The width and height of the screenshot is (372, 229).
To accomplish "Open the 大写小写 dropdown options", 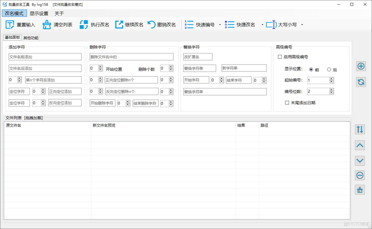I will [301, 24].
